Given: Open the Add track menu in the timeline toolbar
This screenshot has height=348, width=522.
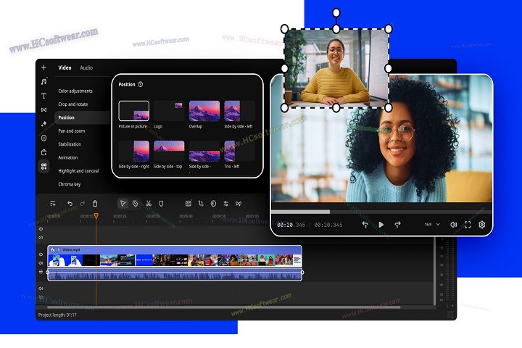Looking at the screenshot, I should (x=53, y=204).
